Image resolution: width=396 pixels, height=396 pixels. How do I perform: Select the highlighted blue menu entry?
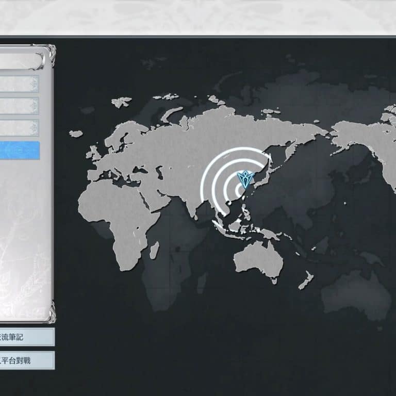19,150
